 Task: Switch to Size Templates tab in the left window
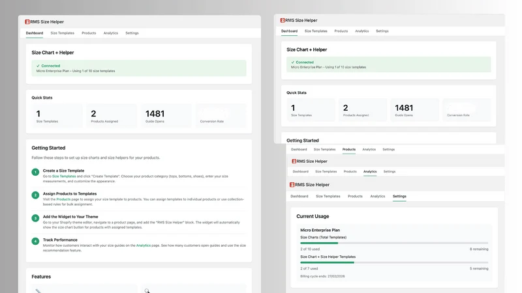62,33
